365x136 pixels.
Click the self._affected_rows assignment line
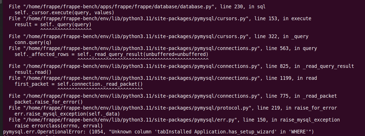pyautogui.click(x=112, y=54)
